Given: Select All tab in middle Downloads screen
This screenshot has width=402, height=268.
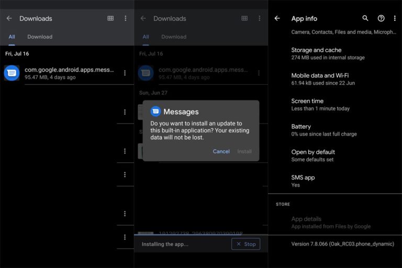Looking at the screenshot, I should point(146,37).
